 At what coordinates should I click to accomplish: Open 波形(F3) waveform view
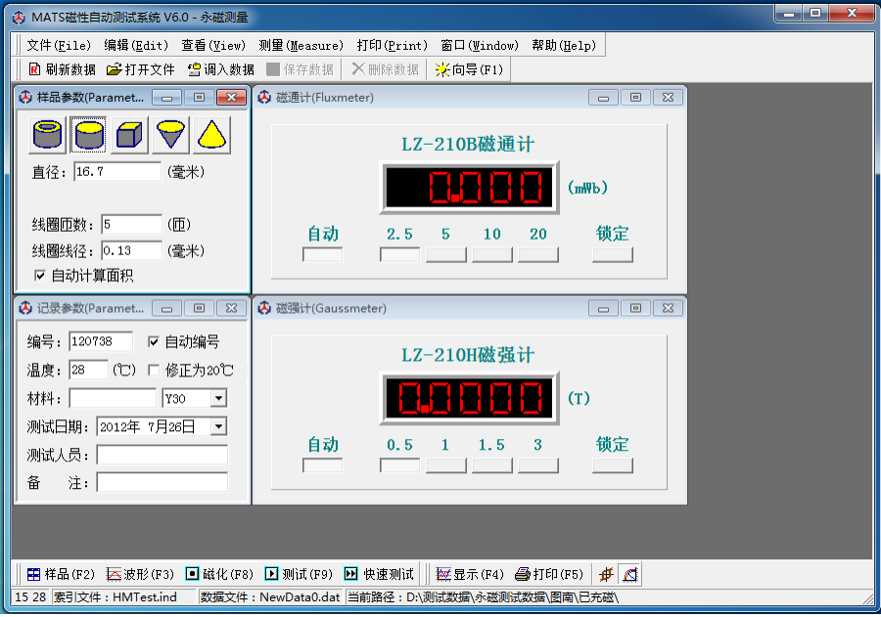coord(140,574)
